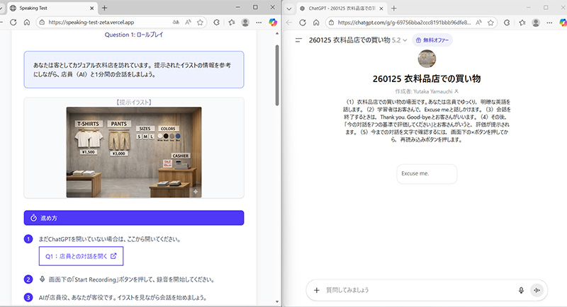Click the 作成者: Yutaka Yamauchi text

coord(427,92)
